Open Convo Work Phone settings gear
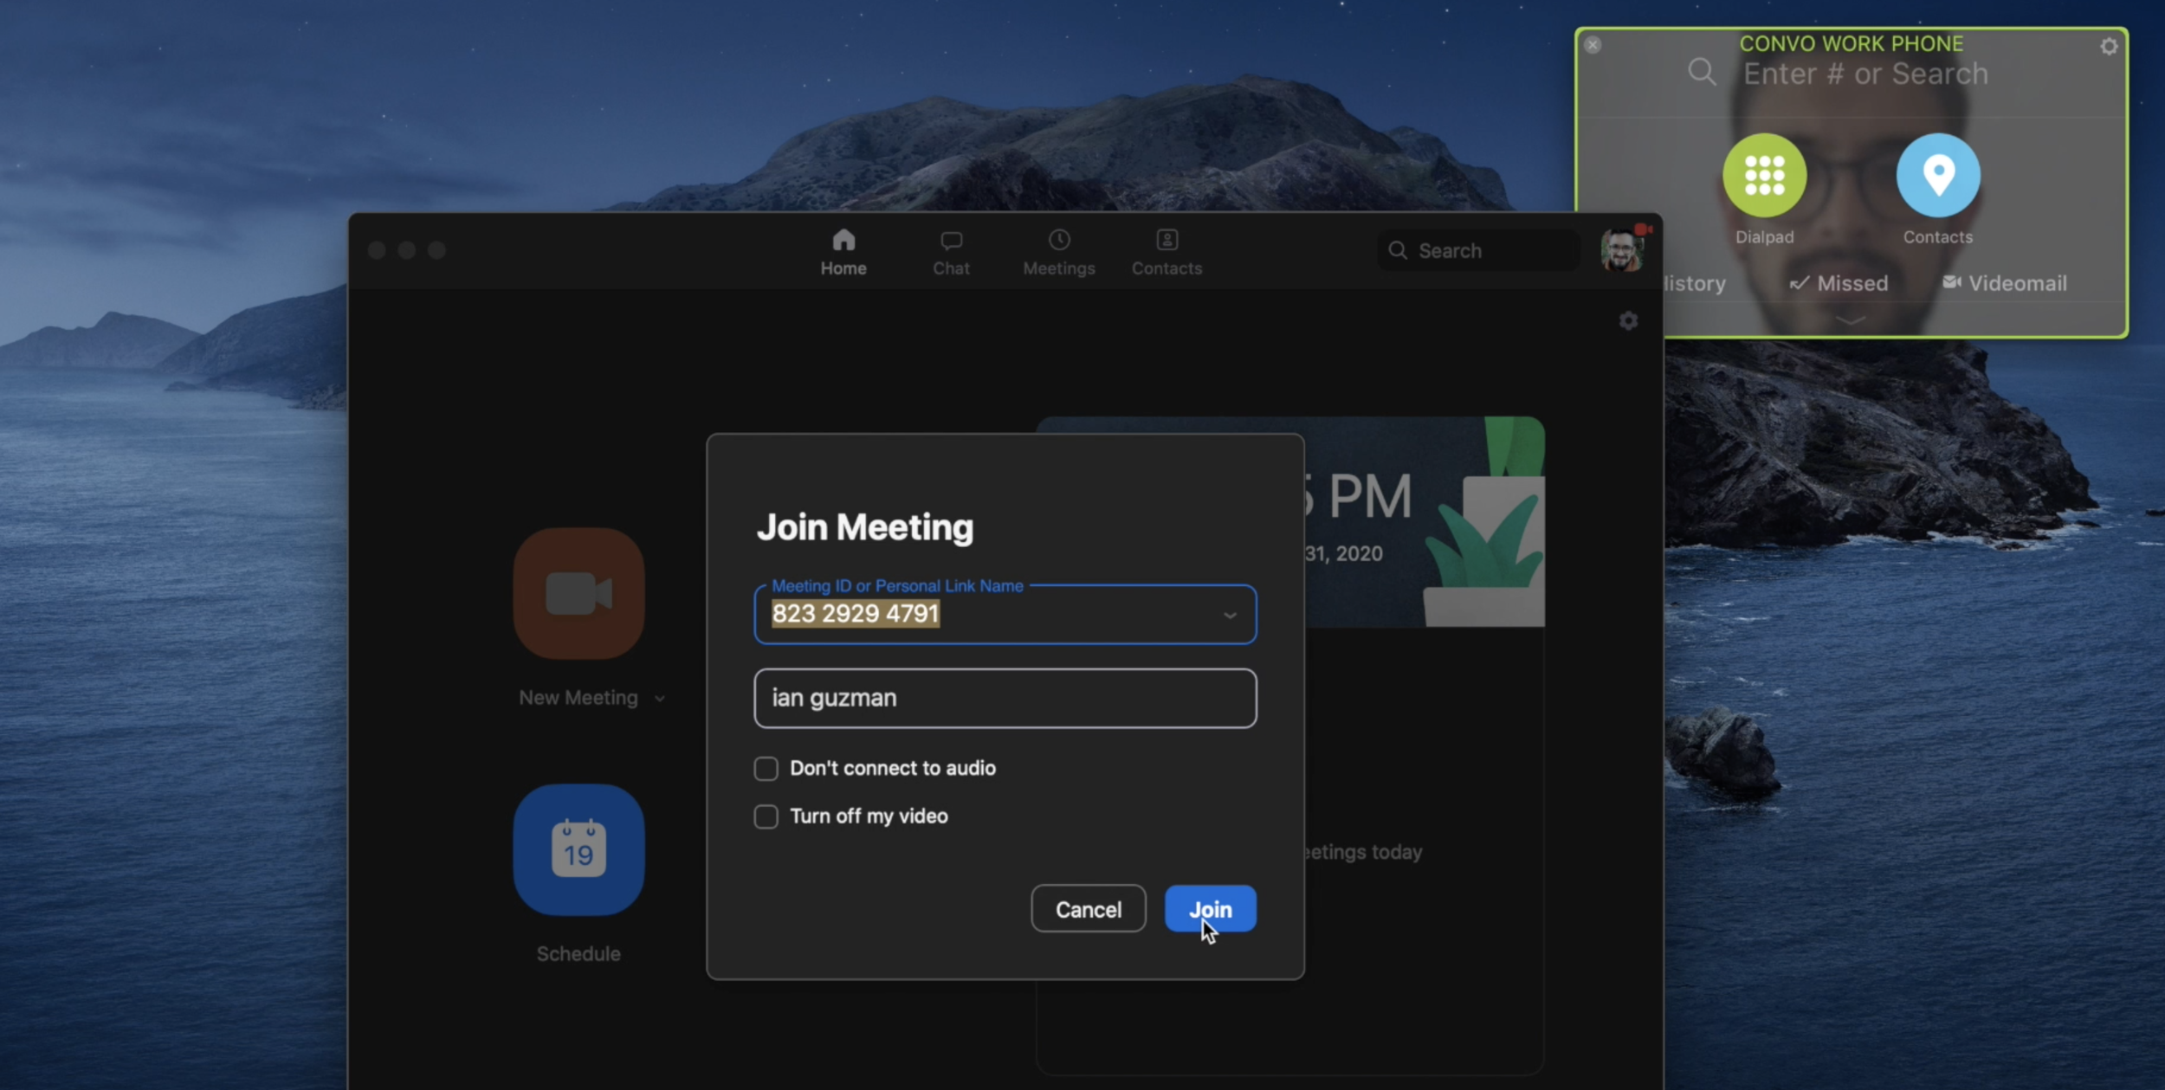Image resolution: width=2165 pixels, height=1090 pixels. pyautogui.click(x=2109, y=47)
